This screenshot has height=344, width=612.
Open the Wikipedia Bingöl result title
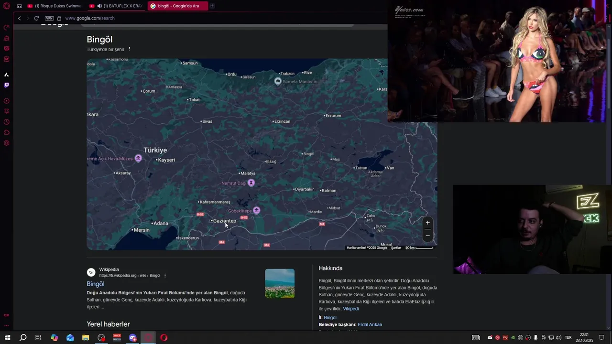click(95, 284)
